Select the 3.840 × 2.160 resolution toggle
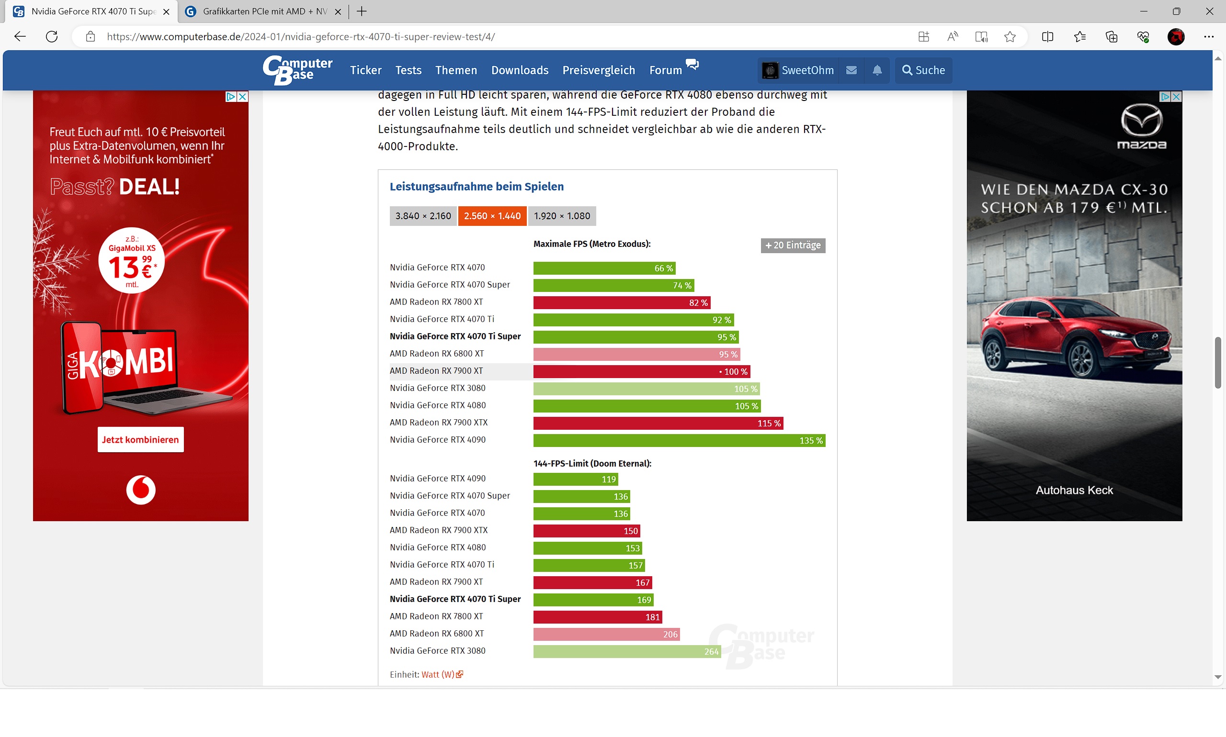The image size is (1226, 737). (x=423, y=216)
